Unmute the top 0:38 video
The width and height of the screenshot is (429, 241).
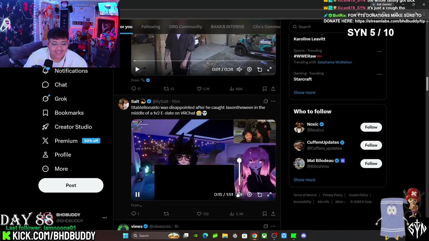click(x=239, y=69)
